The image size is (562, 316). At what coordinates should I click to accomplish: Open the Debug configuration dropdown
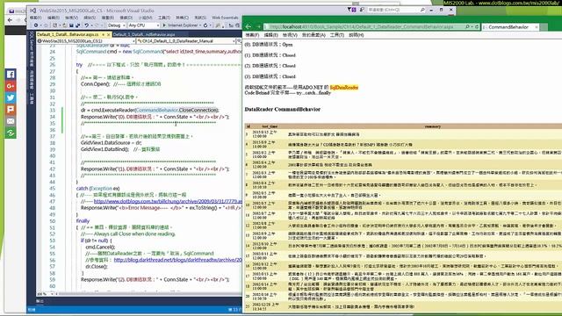124,25
